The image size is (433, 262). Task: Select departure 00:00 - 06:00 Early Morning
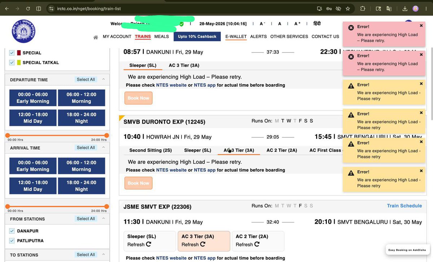[x=32, y=98]
